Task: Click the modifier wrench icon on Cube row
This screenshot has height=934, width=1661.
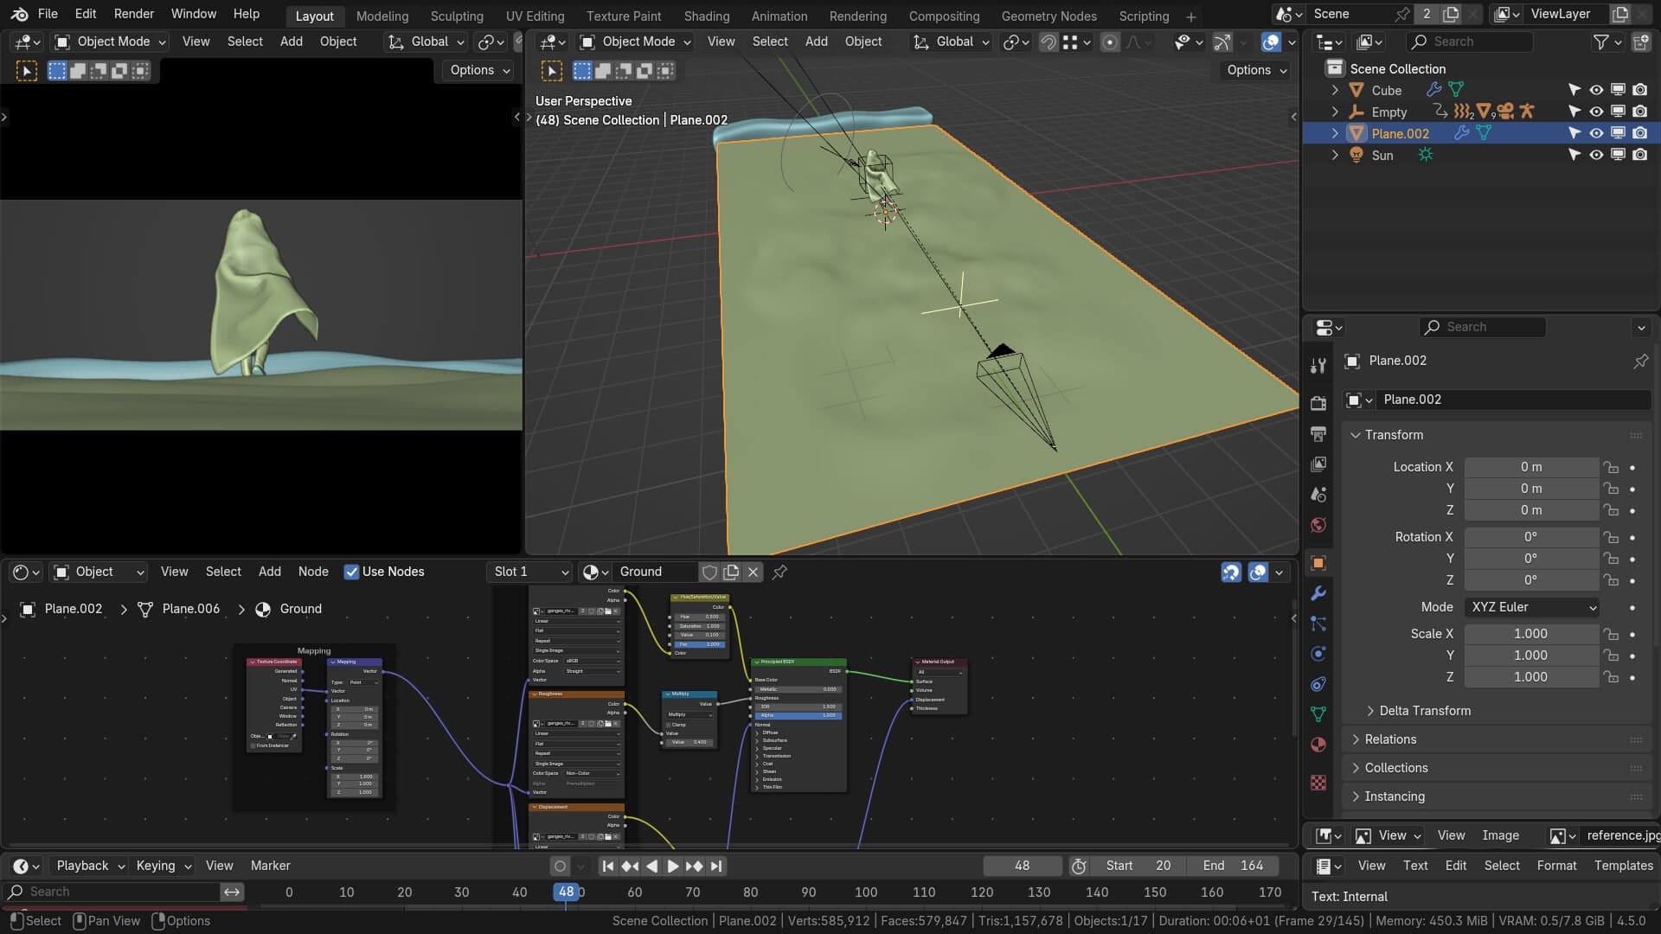Action: click(x=1433, y=90)
